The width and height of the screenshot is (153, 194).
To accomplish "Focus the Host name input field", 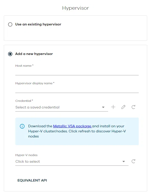I will [77, 72].
